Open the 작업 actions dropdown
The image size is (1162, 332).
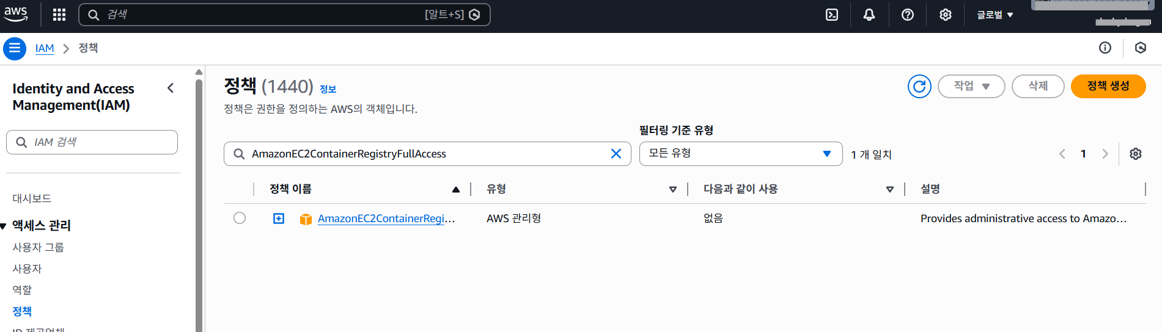(x=971, y=86)
